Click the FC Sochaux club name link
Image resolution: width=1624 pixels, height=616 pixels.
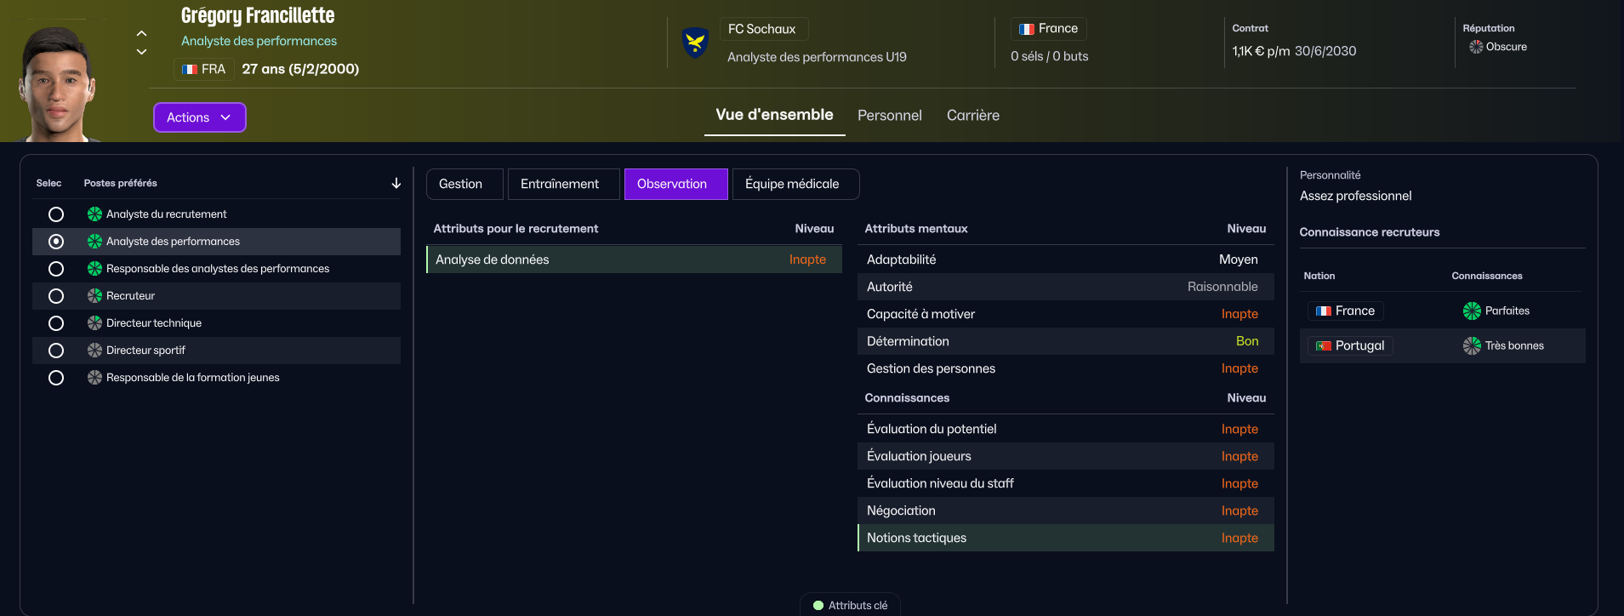click(761, 29)
